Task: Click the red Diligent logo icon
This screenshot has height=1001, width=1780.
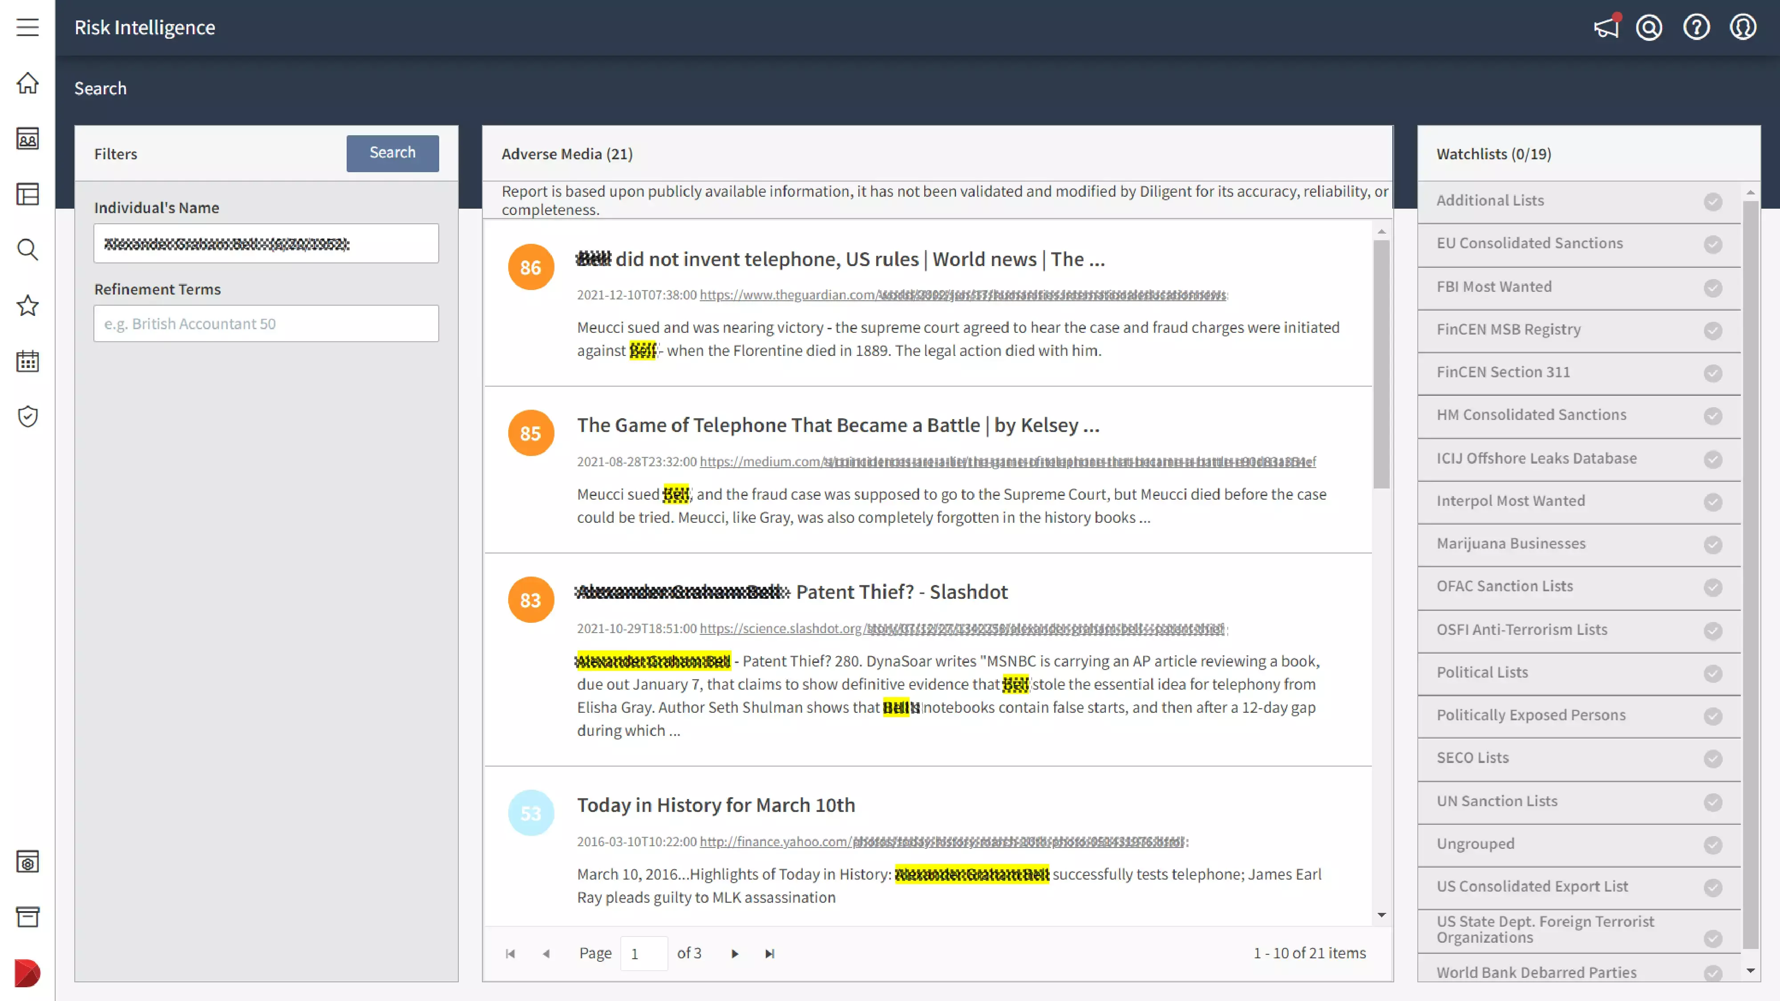Action: pos(28,973)
